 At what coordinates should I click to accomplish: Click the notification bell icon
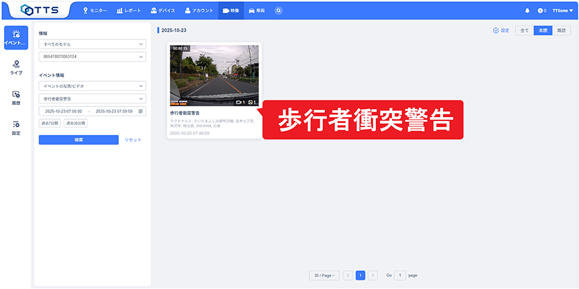point(527,11)
